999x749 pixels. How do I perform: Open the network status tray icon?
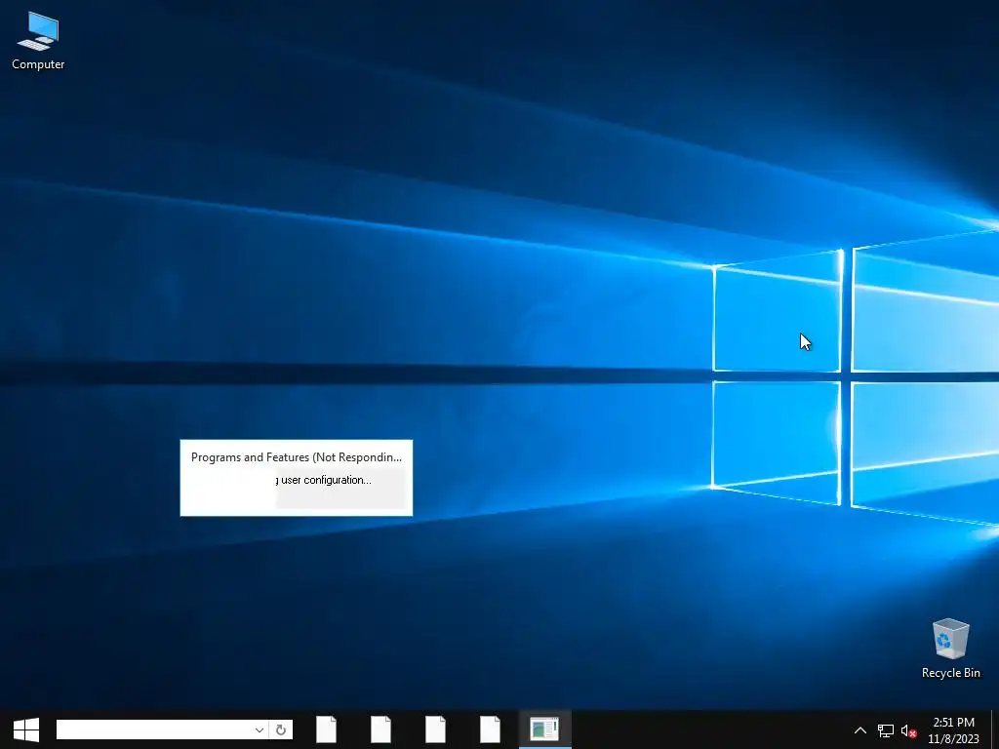[x=885, y=730]
